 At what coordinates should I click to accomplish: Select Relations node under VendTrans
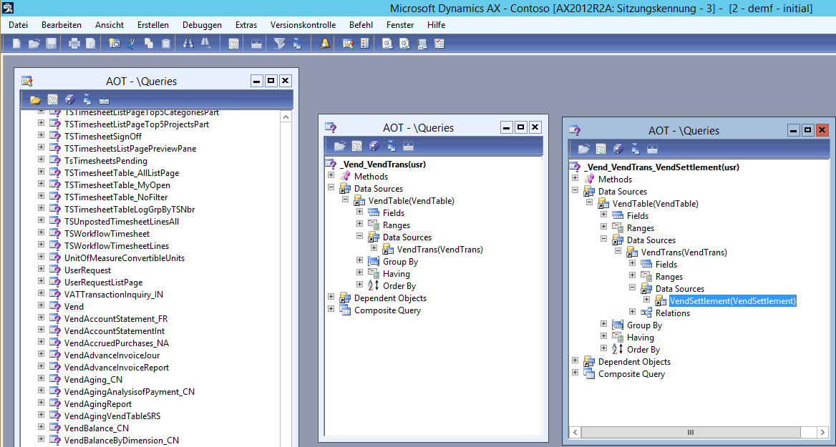tap(672, 313)
